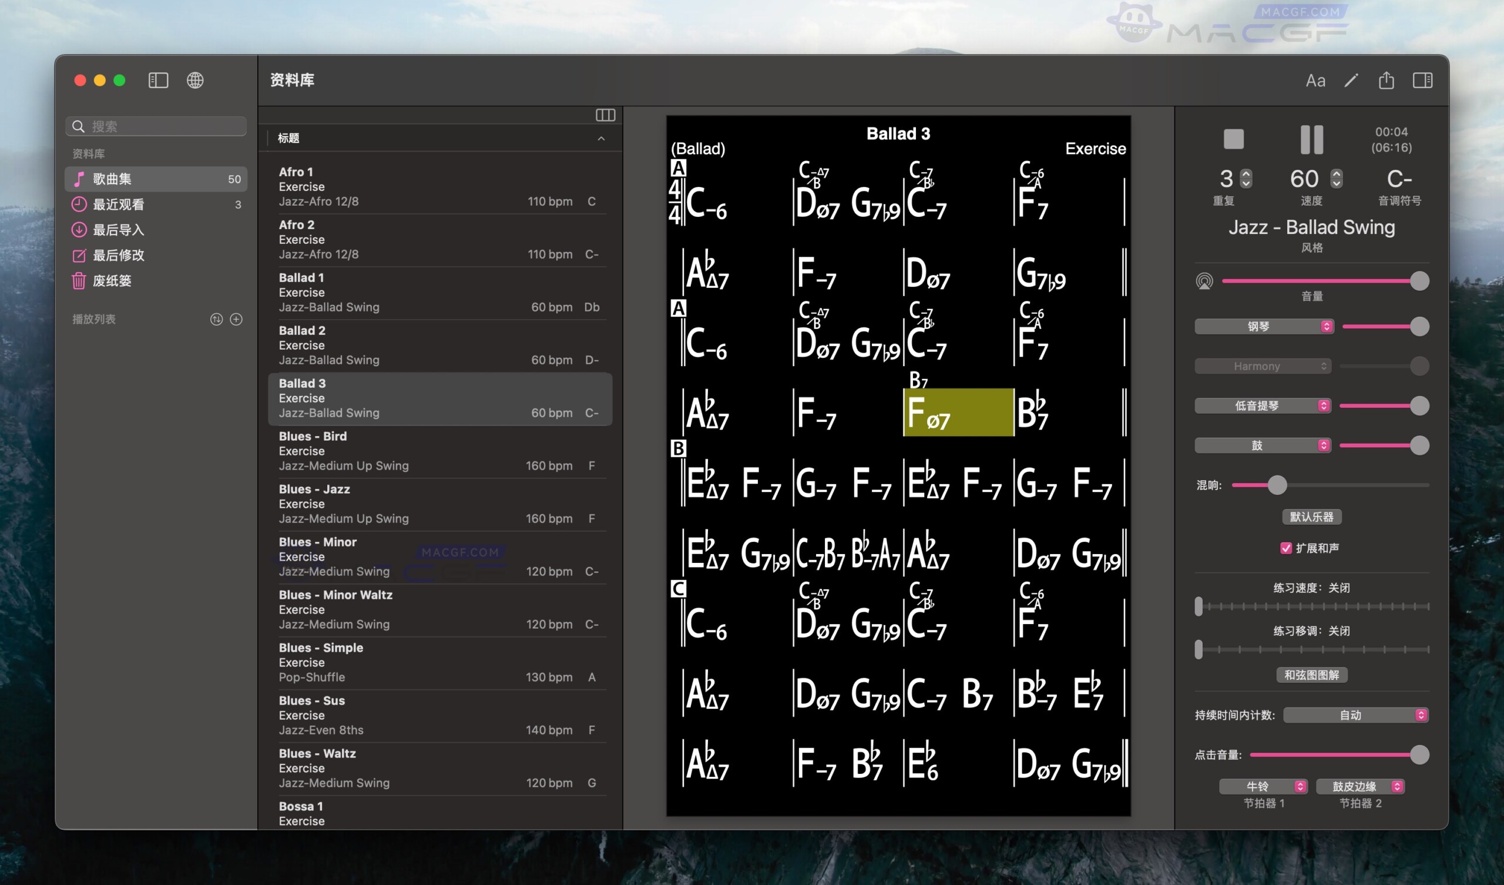Click the column layout icon above the list
The image size is (1504, 885).
point(605,115)
